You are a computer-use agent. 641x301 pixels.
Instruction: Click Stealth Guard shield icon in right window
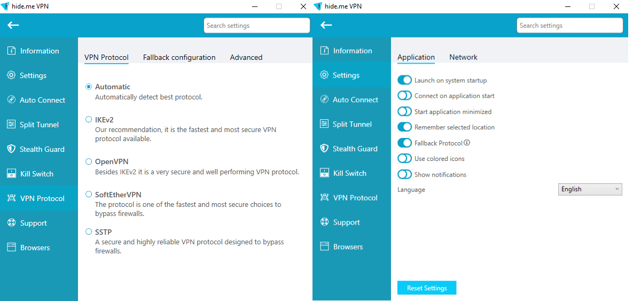coord(324,149)
